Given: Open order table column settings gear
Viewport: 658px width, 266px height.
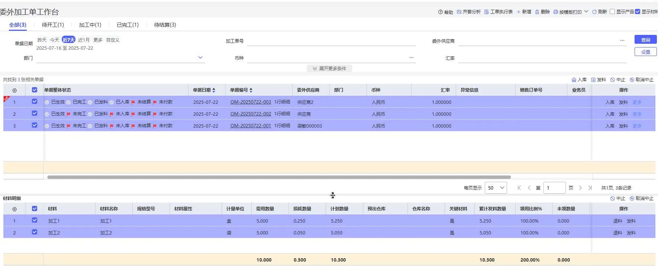Looking at the screenshot, I should click(x=14, y=90).
